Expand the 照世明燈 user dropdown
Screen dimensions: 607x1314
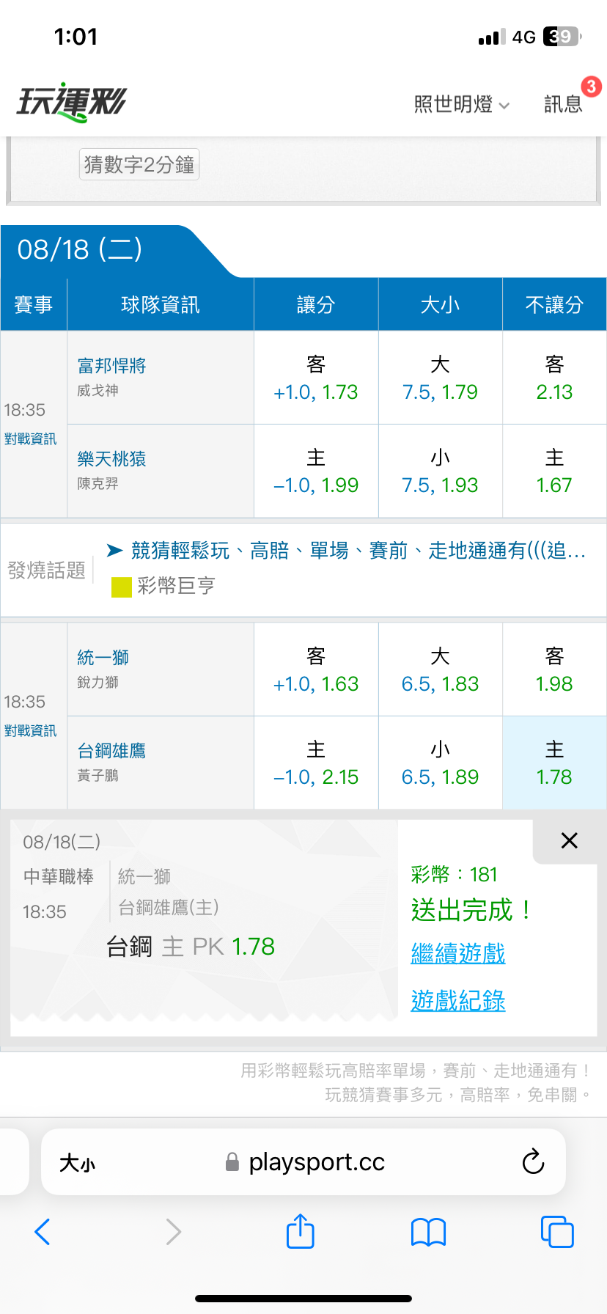click(462, 104)
